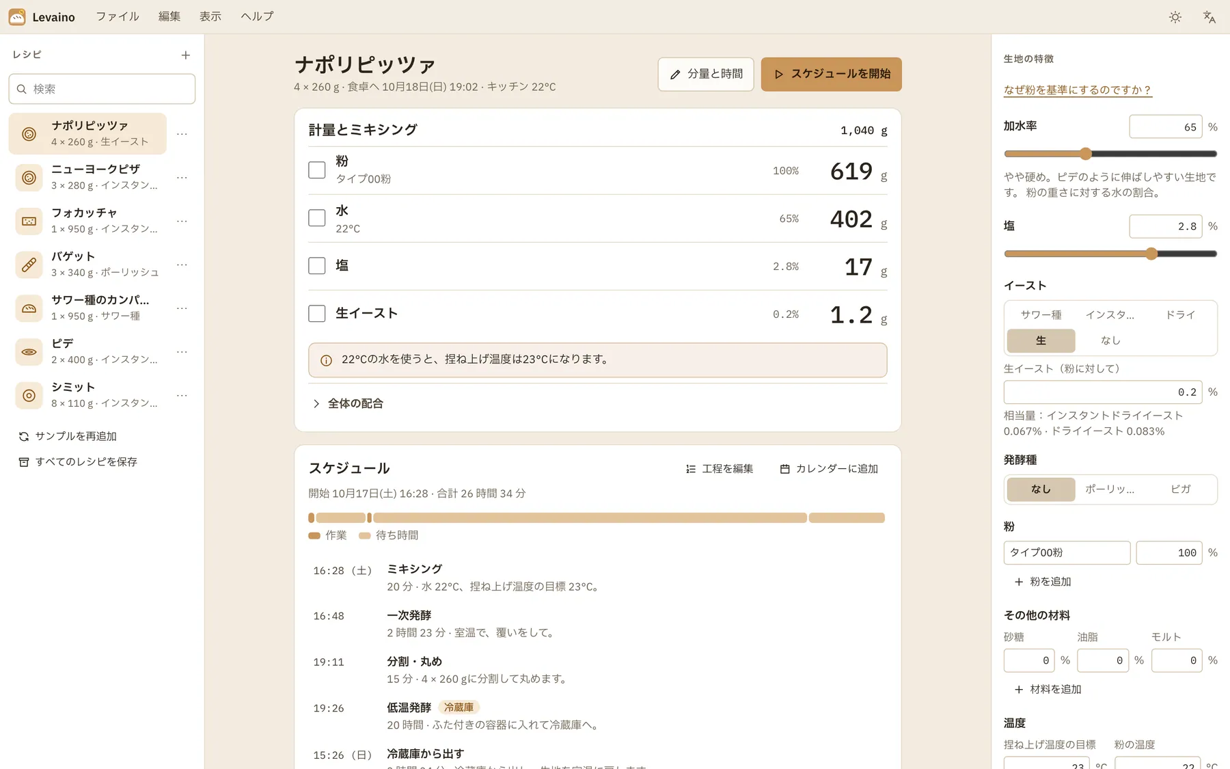Check the 水 ingredient checkbox
Image resolution: width=1230 pixels, height=769 pixels.
point(317,218)
